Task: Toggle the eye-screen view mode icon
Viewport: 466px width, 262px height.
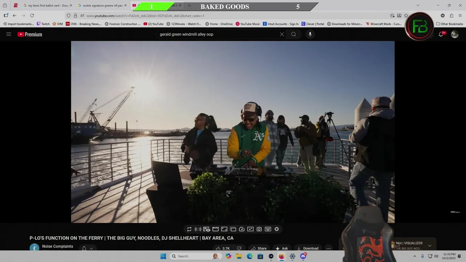Action: click(207, 229)
